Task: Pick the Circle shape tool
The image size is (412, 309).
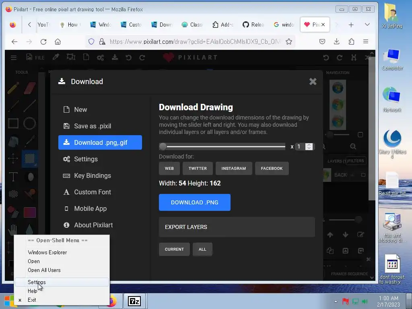Action: pos(29,123)
